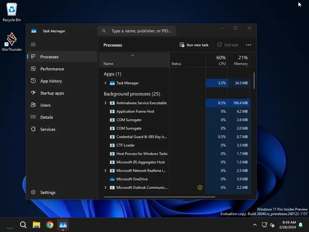Open the Services page
Image resolution: width=309 pixels, height=232 pixels.
[62, 129]
